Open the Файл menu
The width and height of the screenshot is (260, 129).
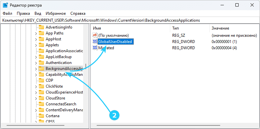click(8, 13)
